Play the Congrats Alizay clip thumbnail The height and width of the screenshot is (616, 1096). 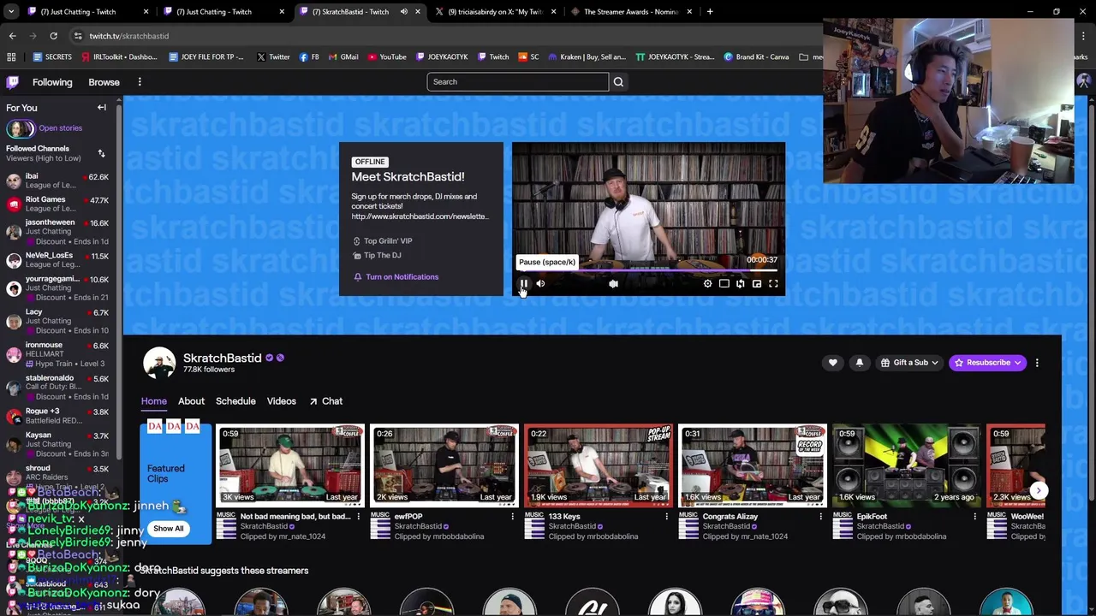pos(752,465)
